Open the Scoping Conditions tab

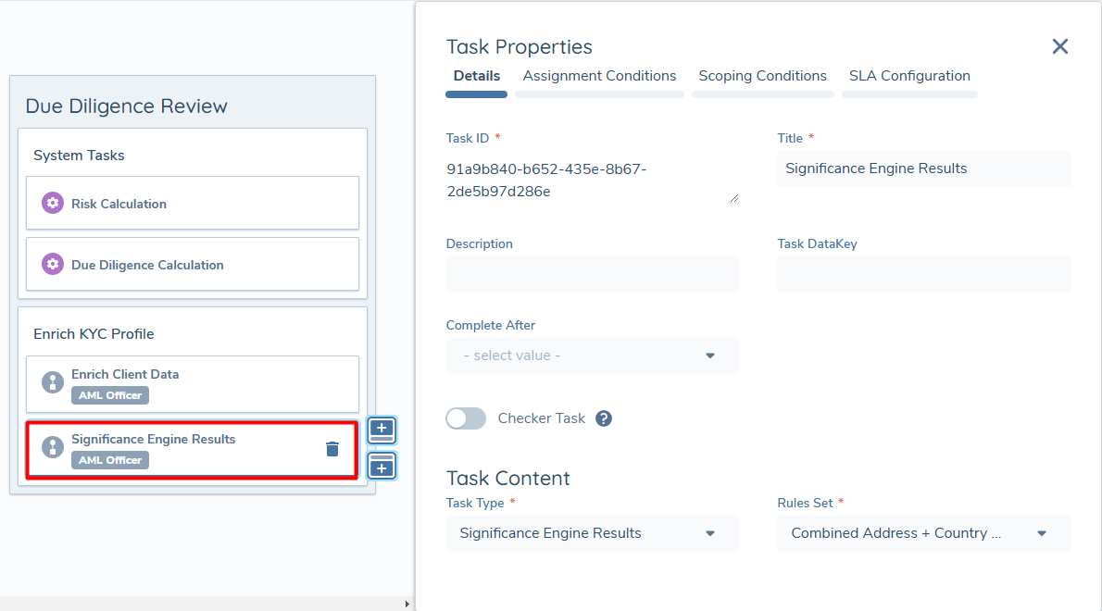point(762,76)
